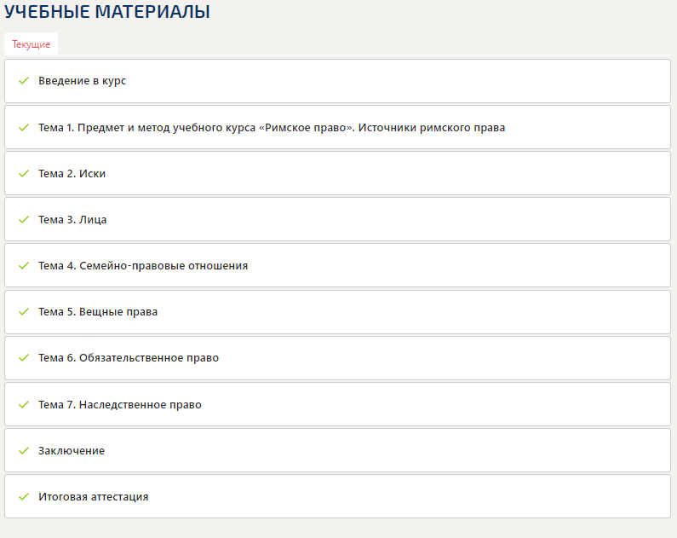The height and width of the screenshot is (538, 677).
Task: Expand the Тема 5. Вещные права row
Action: (x=98, y=311)
